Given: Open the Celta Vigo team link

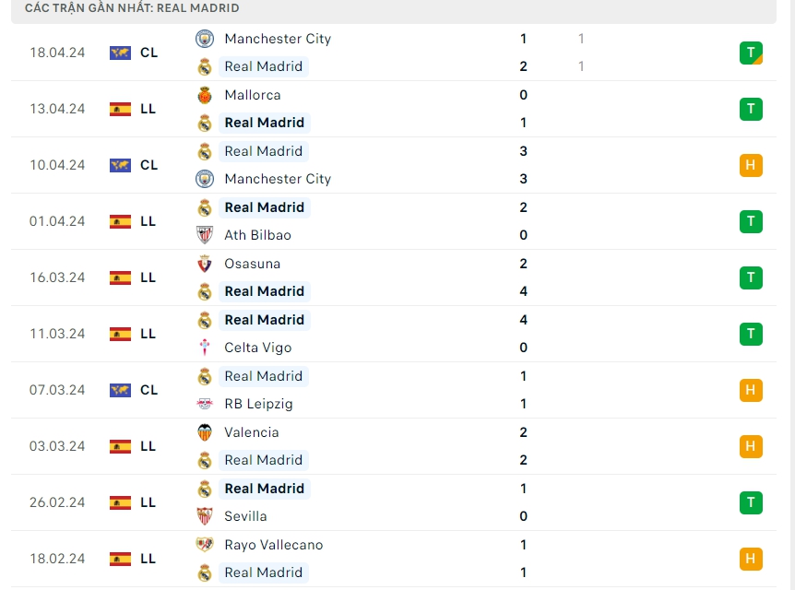Looking at the screenshot, I should pos(257,348).
